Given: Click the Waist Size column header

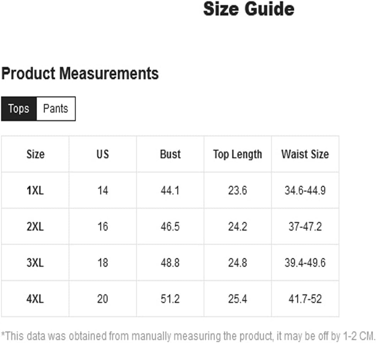Looking at the screenshot, I should pos(305,154).
